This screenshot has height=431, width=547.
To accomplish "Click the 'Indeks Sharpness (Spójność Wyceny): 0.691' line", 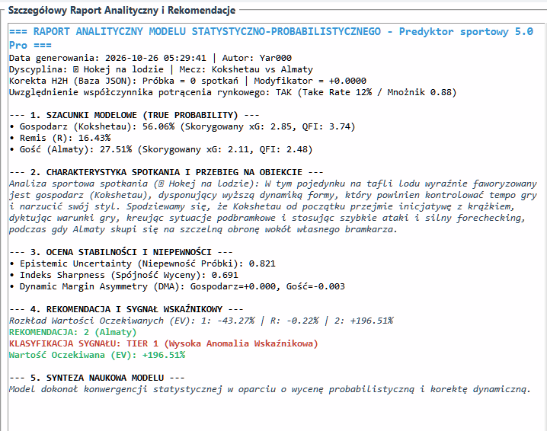I will (123, 275).
